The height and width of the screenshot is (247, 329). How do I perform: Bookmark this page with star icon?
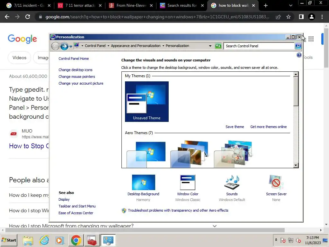pos(289,17)
